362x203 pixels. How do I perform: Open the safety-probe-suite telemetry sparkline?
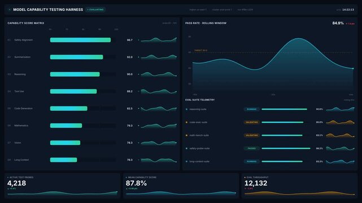(340, 148)
